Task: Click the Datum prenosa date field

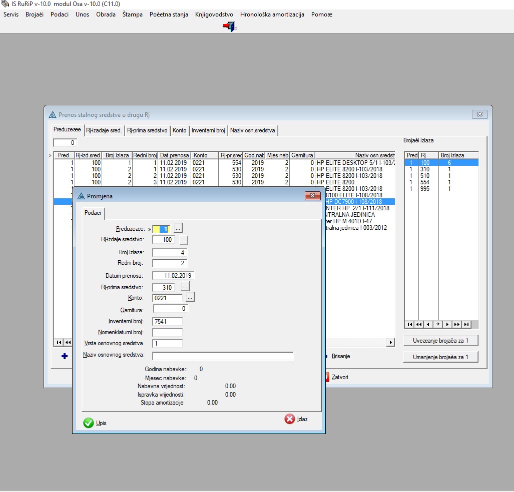Action: (173, 276)
